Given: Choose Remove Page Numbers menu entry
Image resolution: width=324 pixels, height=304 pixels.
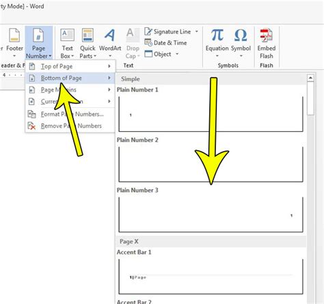Looking at the screenshot, I should point(70,126).
